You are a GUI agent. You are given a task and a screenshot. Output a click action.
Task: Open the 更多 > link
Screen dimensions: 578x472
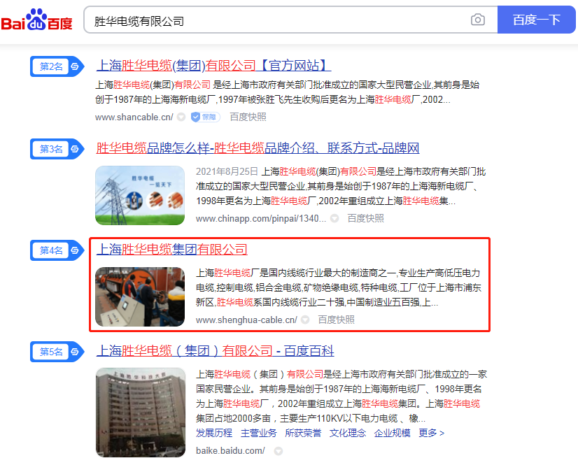(431, 433)
